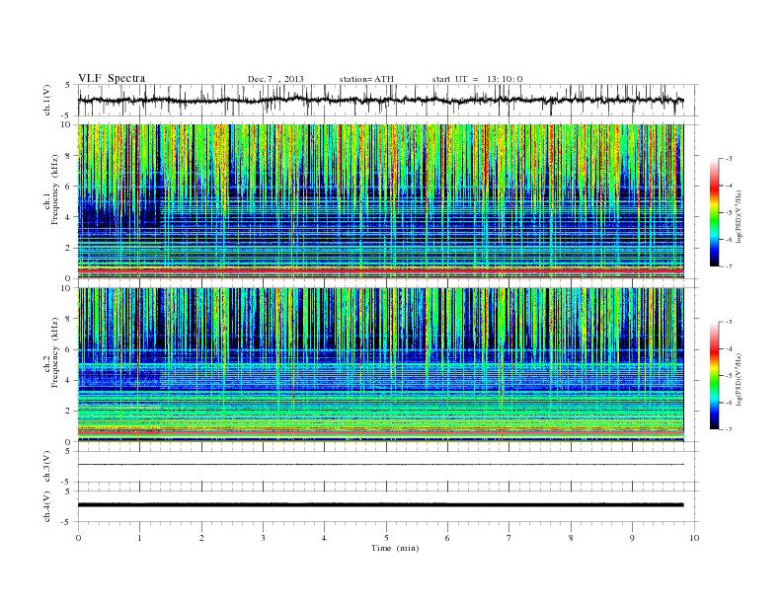782x604 pixels.
Task: Click the "-7" label on ch.2 colorbar
Action: (728, 429)
